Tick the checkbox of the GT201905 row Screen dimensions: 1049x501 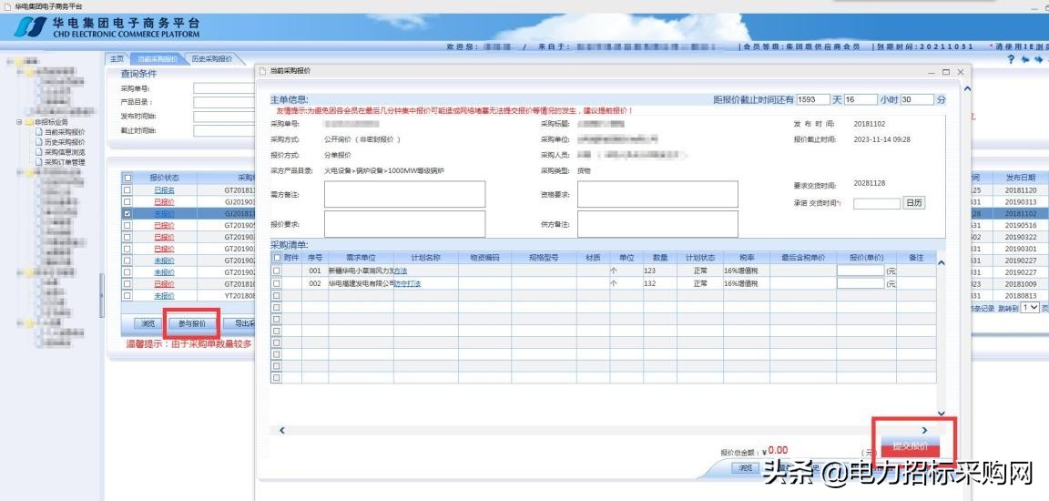(x=127, y=225)
